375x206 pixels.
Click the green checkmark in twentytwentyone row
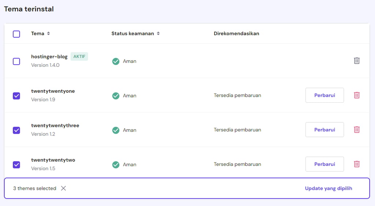click(116, 96)
